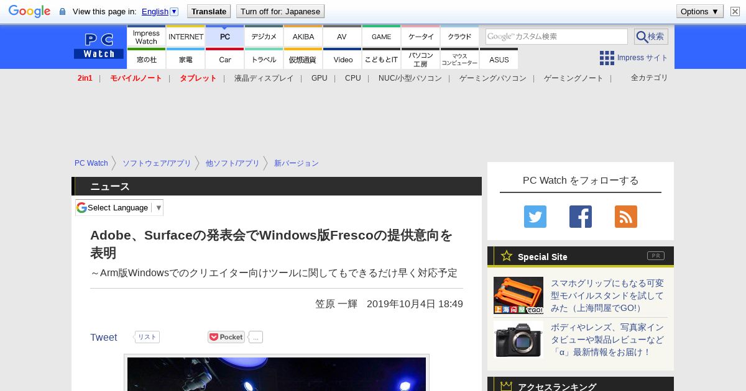Click the Special Site star icon
This screenshot has height=391, width=746.
[507, 256]
